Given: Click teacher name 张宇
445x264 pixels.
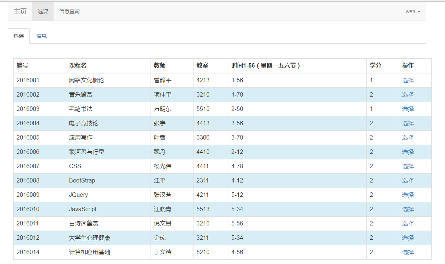Looking at the screenshot, I should coord(160,123).
